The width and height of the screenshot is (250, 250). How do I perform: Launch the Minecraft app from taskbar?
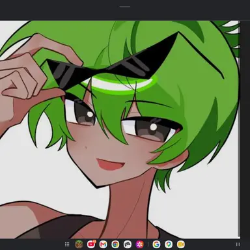(x=79, y=244)
